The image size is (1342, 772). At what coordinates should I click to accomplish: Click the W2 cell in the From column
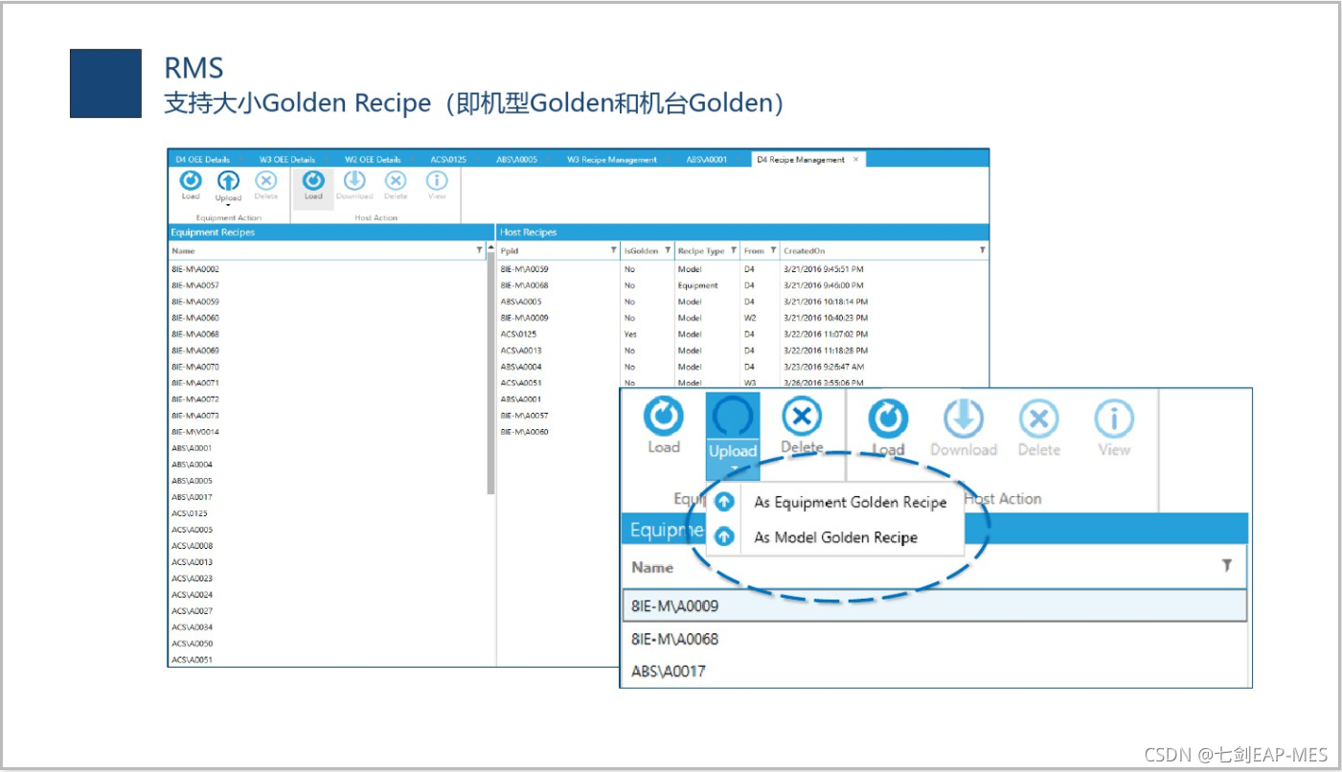pyautogui.click(x=749, y=318)
